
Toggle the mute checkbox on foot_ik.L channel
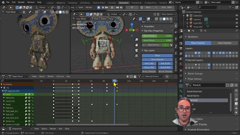29,108
